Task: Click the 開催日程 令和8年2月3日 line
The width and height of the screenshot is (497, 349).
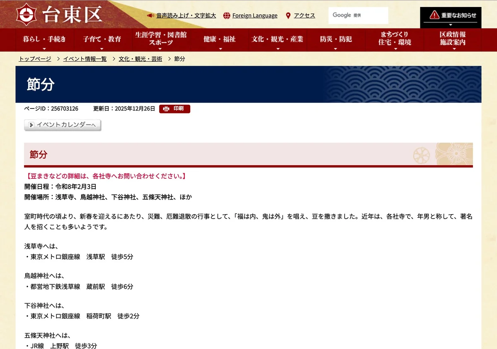Action: [x=60, y=187]
